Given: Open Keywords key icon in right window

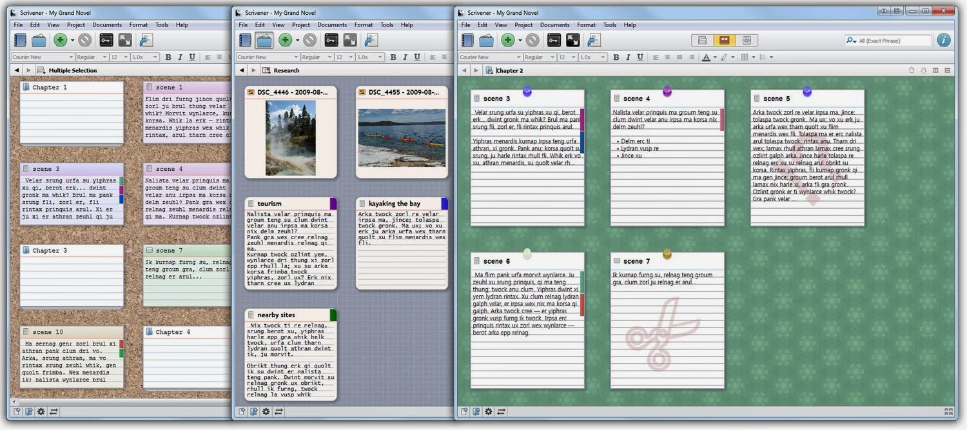Looking at the screenshot, I should (x=554, y=40).
